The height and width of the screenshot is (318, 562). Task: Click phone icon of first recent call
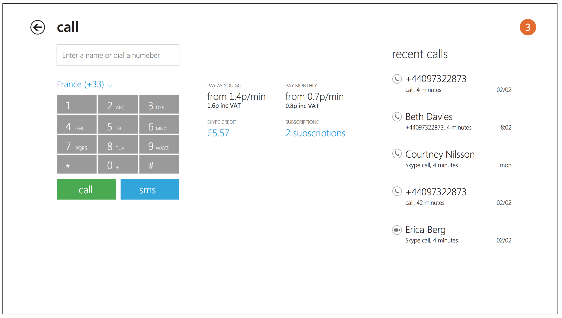click(397, 79)
